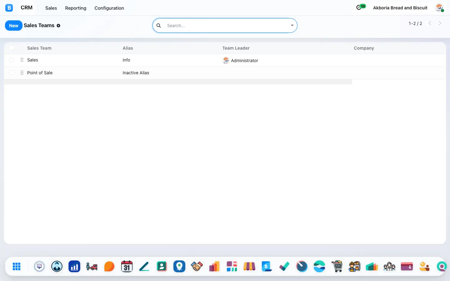Viewport: 450px width, 281px height.
Task: Open the Configuration dropdown menu
Action: pos(109,8)
